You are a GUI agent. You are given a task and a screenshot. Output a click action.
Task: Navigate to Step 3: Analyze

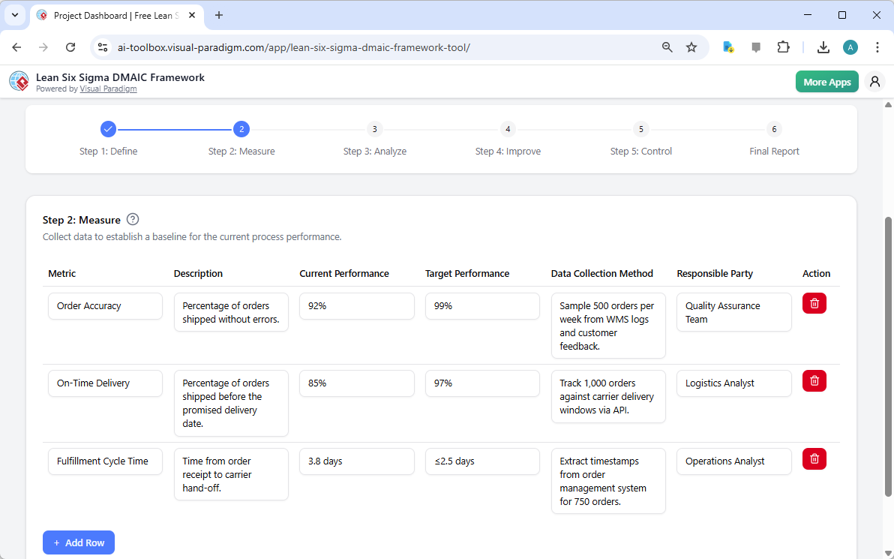[374, 128]
